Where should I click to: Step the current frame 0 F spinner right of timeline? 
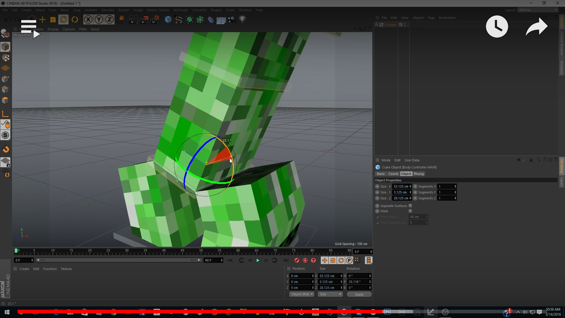[x=371, y=252]
